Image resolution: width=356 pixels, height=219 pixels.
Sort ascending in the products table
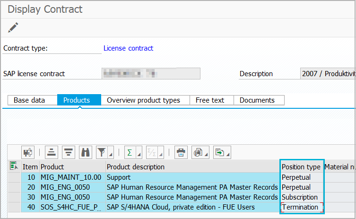(52, 152)
